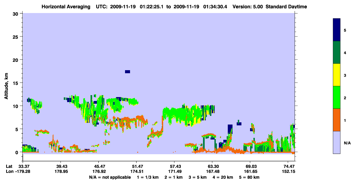This screenshot has width=362, height=185.
Task: Click 'Version: 5.00' in the title
Action: pos(248,7)
